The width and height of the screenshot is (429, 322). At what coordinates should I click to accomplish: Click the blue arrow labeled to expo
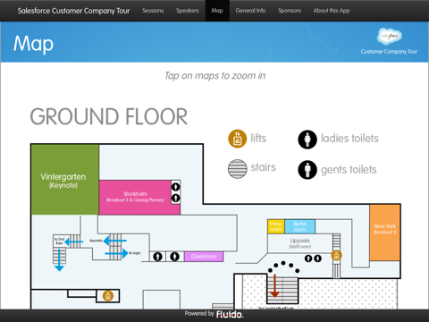tap(116, 253)
